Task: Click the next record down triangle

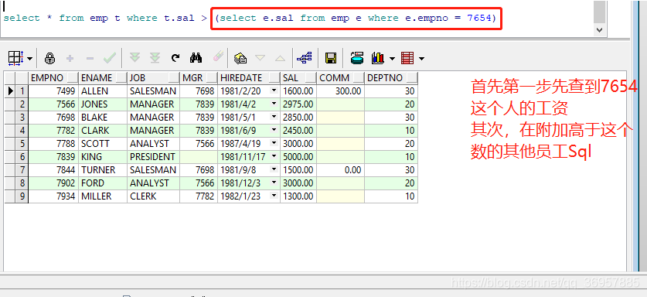Action: coord(260,58)
